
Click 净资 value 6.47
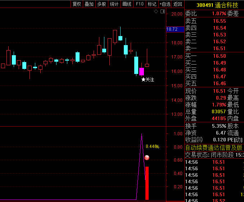click(x=221, y=133)
